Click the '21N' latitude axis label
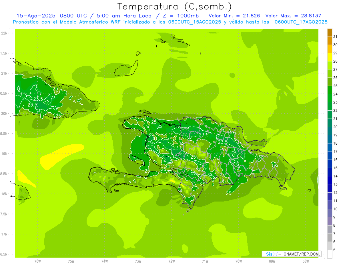343x265 pixels. pos(4,73)
